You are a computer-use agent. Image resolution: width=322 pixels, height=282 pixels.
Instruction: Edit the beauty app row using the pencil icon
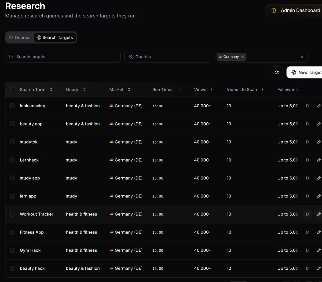(x=319, y=124)
